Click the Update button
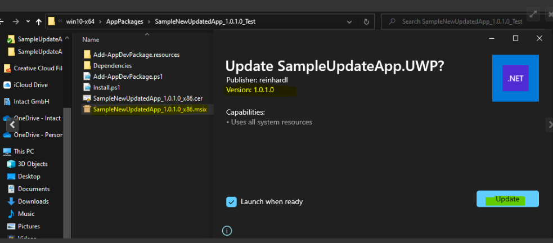The height and width of the screenshot is (243, 553). coord(507,199)
